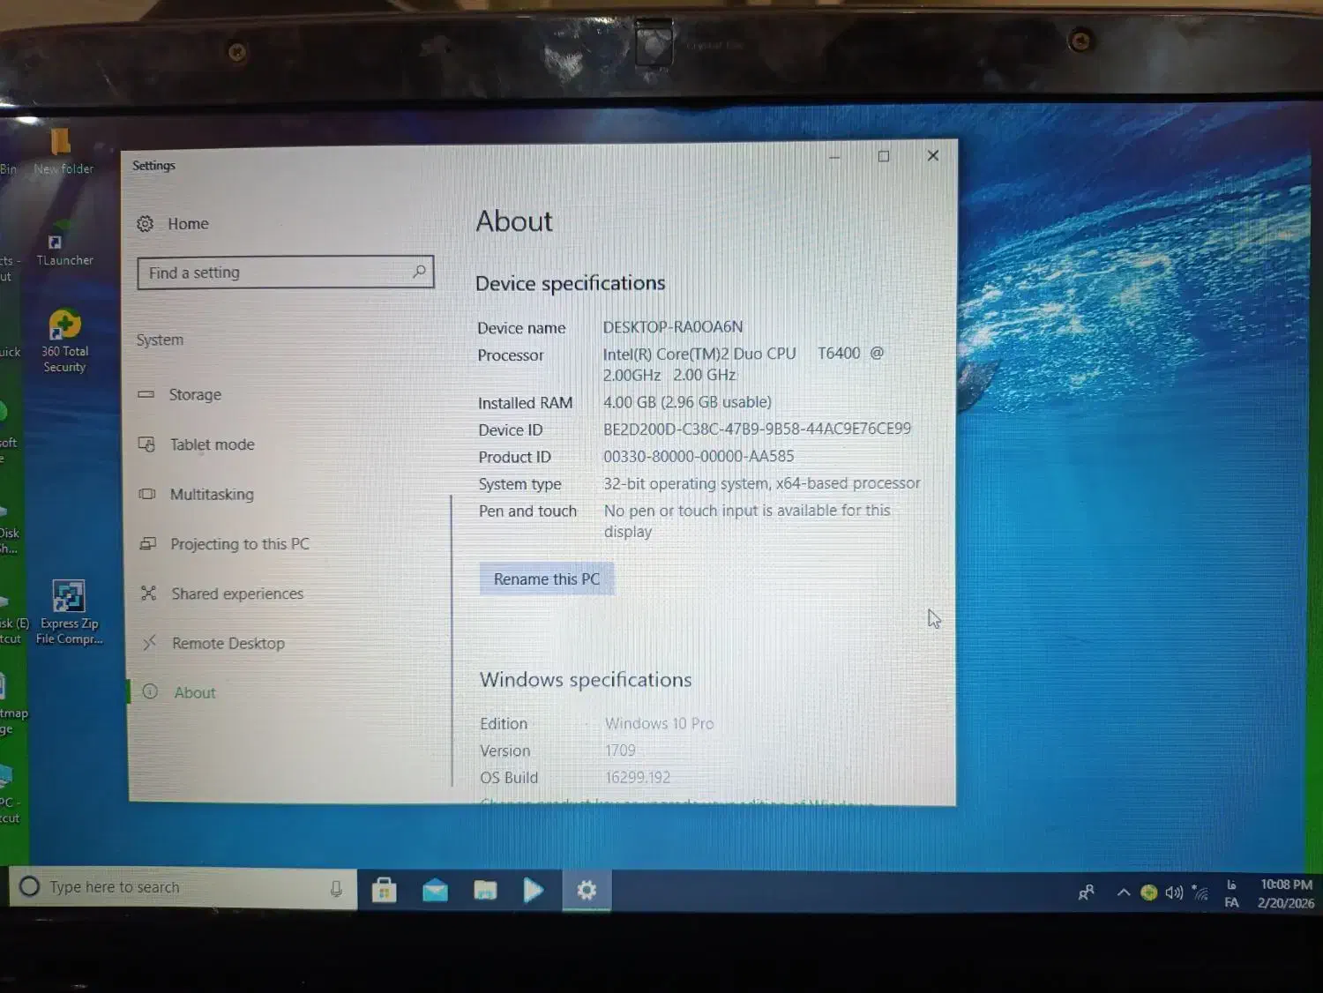Open Microsoft Store from the taskbar
This screenshot has height=993, width=1323.
pos(384,891)
